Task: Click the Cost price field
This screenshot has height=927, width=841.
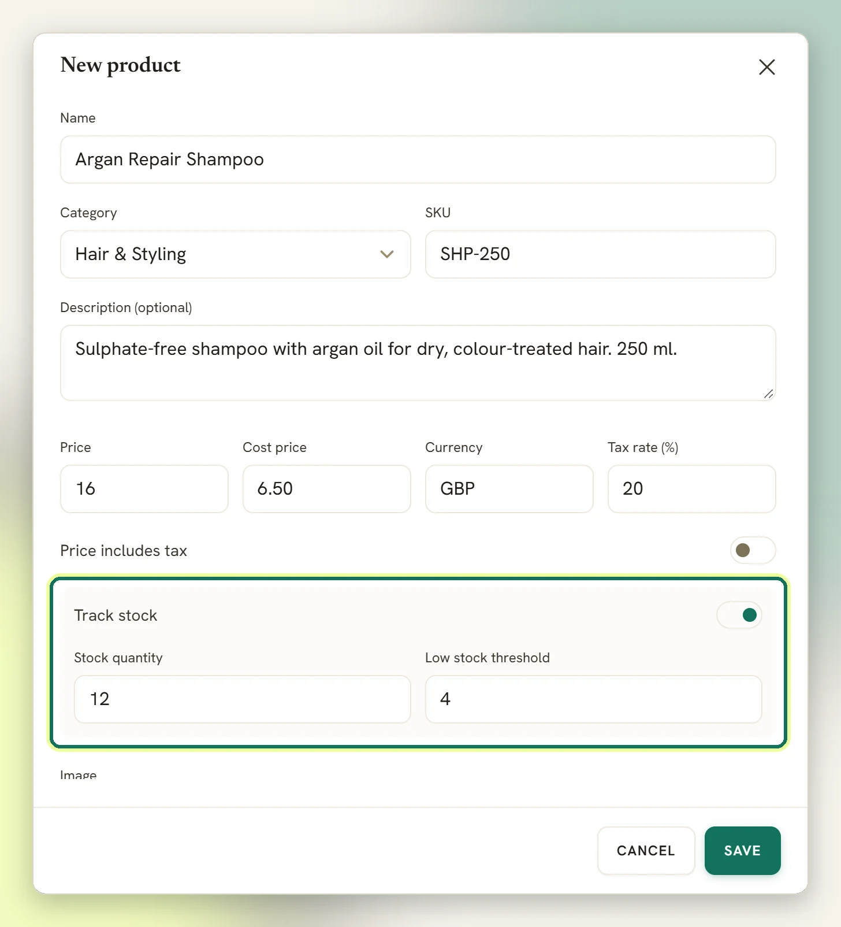Action: click(326, 489)
